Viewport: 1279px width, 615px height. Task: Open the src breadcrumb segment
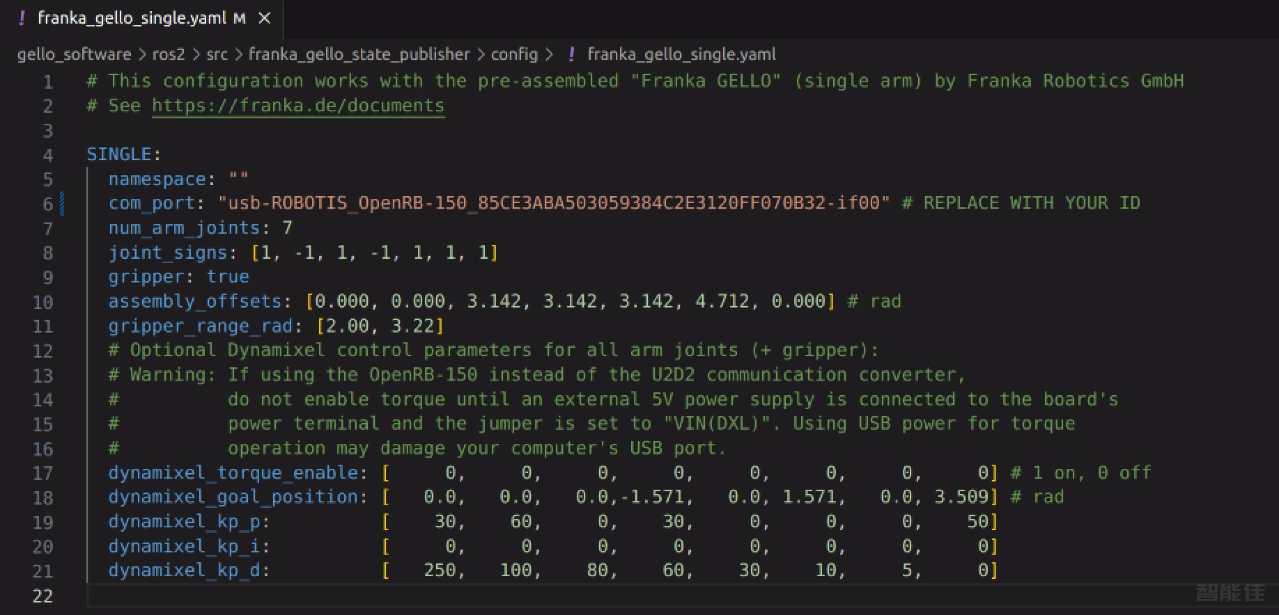pyautogui.click(x=217, y=54)
